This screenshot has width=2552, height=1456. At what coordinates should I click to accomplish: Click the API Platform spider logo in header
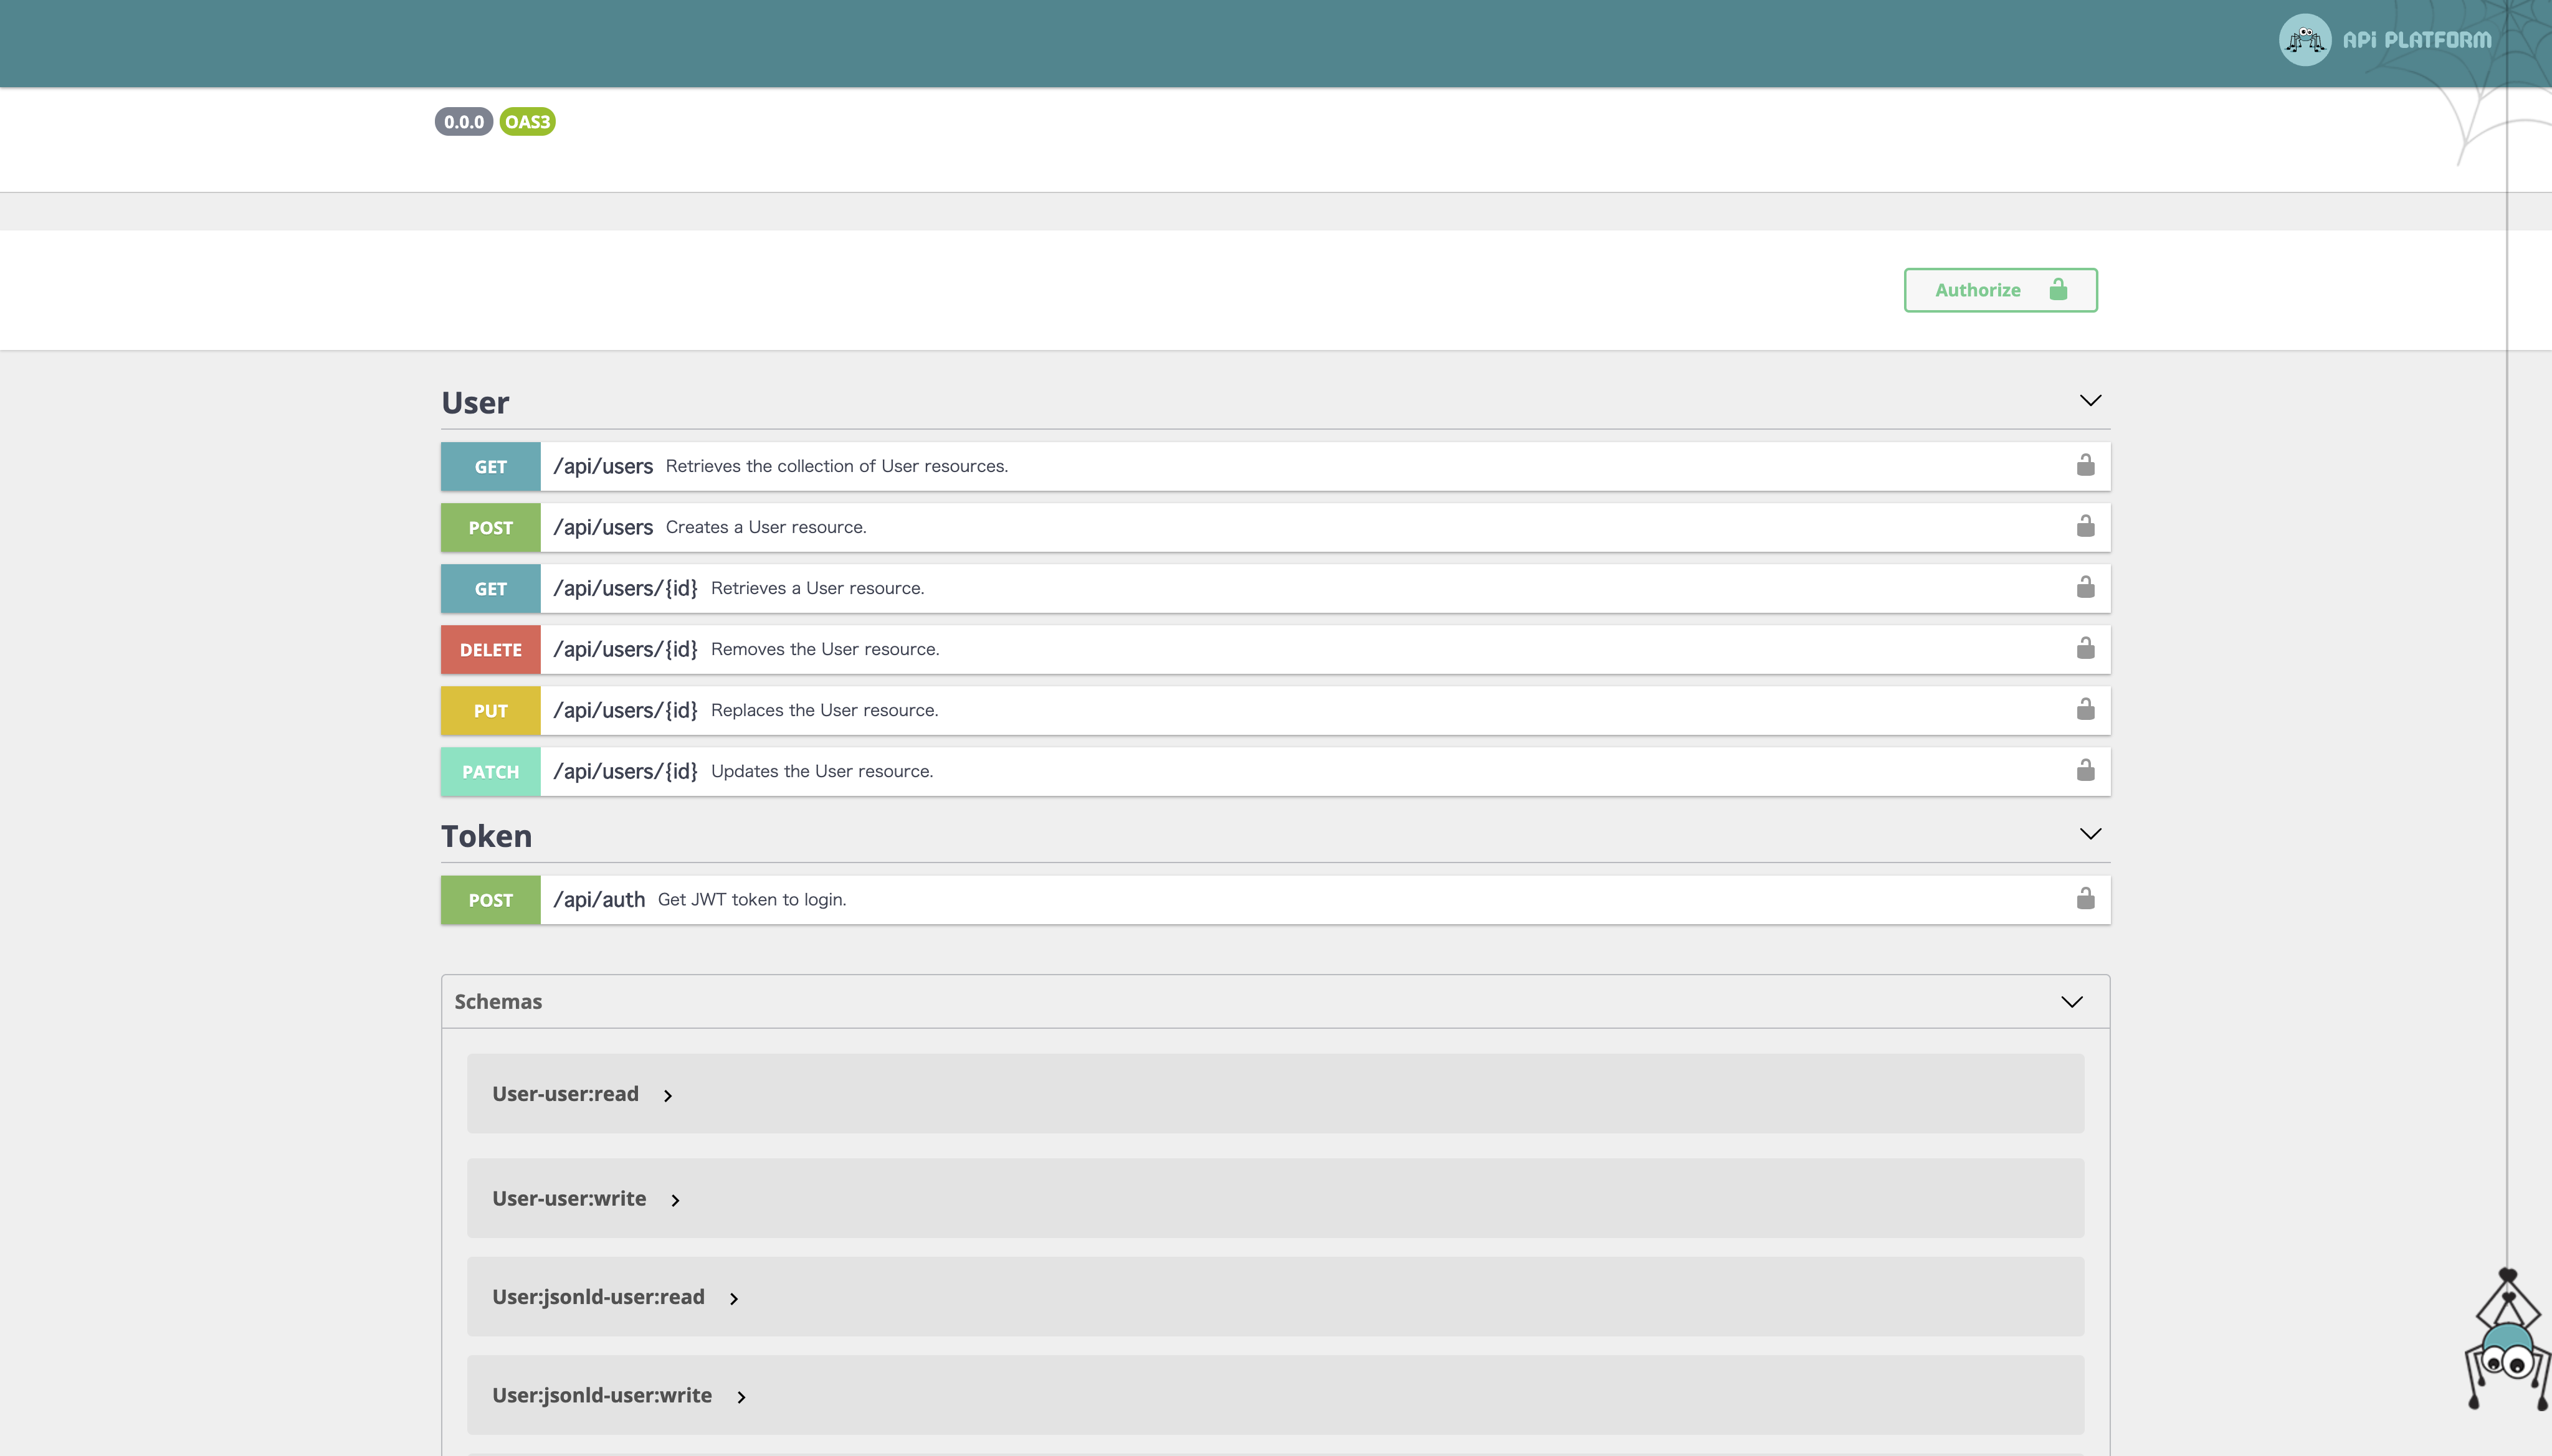pos(2304,40)
